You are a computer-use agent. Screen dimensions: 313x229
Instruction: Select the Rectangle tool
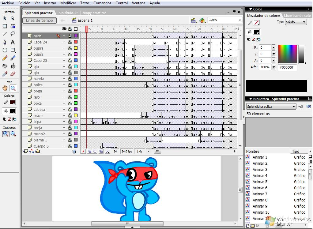click(x=13, y=50)
